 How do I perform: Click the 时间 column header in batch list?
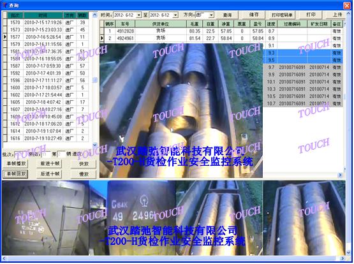(43, 15)
